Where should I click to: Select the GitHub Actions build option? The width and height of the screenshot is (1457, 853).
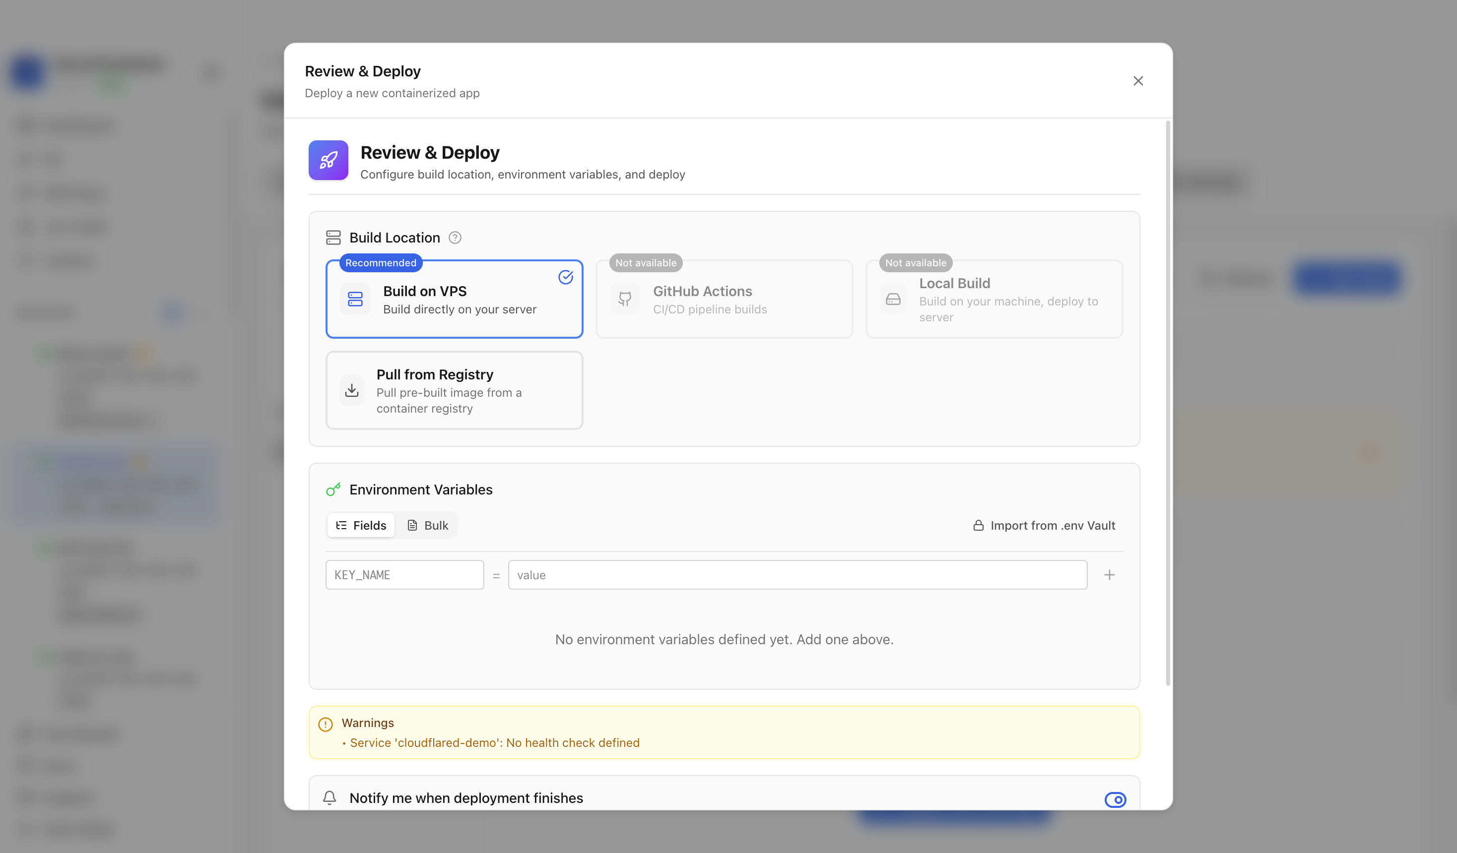(x=724, y=299)
